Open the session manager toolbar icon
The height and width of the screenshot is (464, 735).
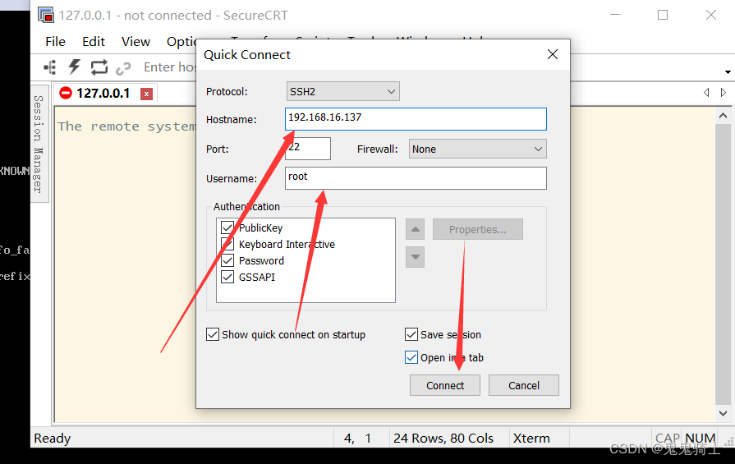50,67
